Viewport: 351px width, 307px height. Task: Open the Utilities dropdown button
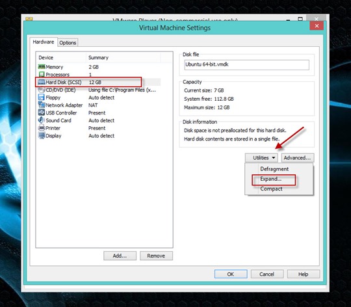point(261,158)
